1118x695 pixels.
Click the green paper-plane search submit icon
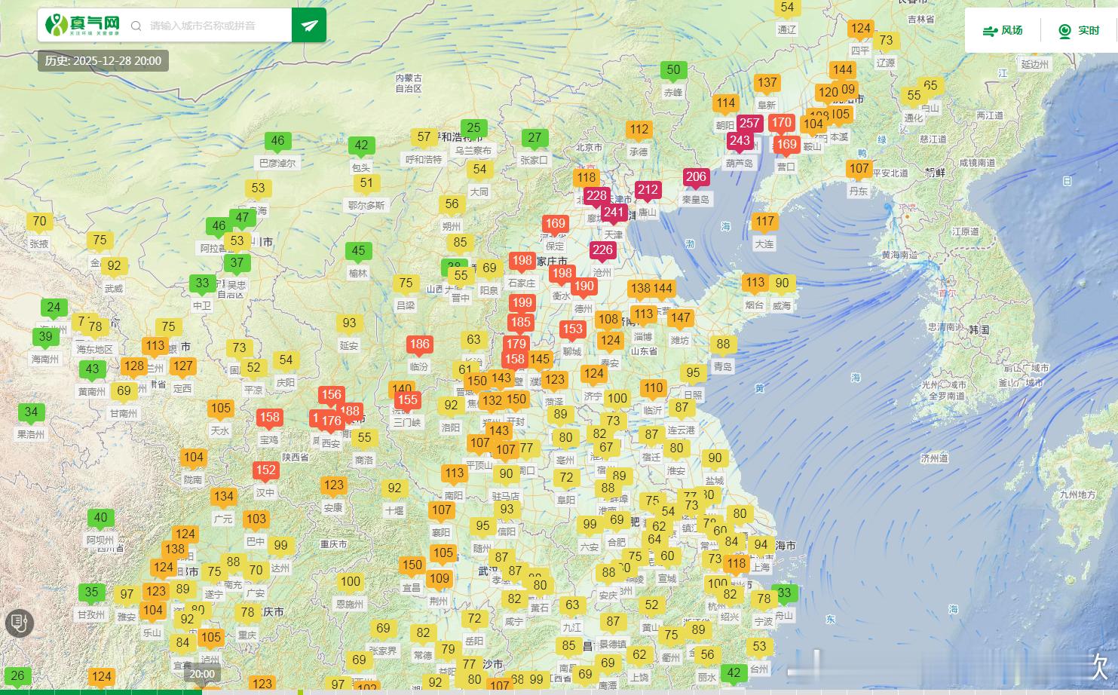(x=308, y=24)
